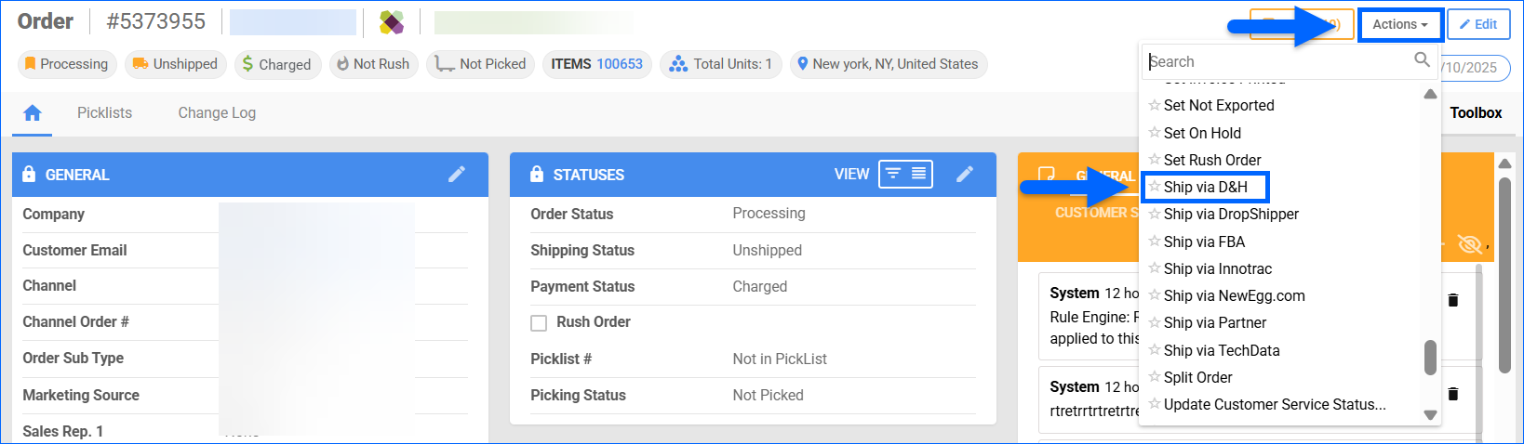The image size is (1524, 444).
Task: Click the Home tab icon
Action: pyautogui.click(x=33, y=113)
